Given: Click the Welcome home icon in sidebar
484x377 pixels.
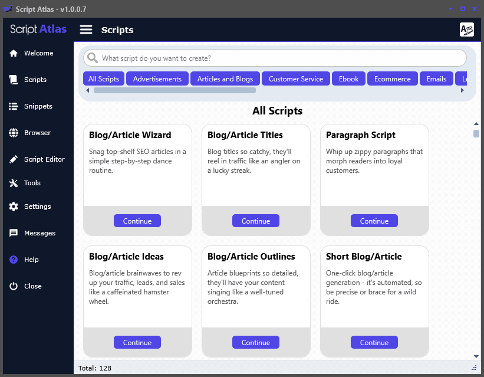Looking at the screenshot, I should [x=14, y=53].
